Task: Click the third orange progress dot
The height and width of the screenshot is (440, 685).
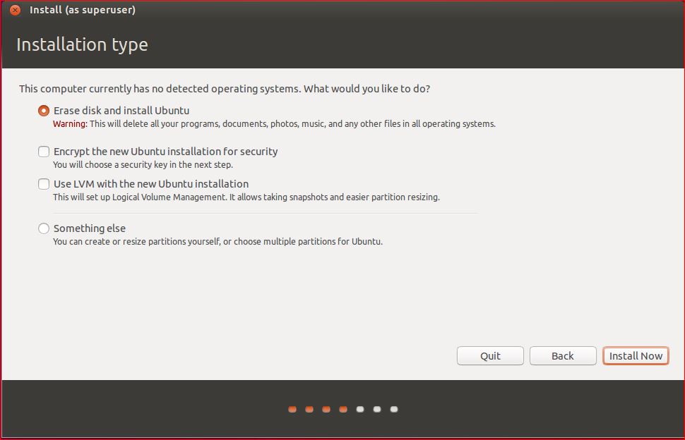Action: [326, 408]
